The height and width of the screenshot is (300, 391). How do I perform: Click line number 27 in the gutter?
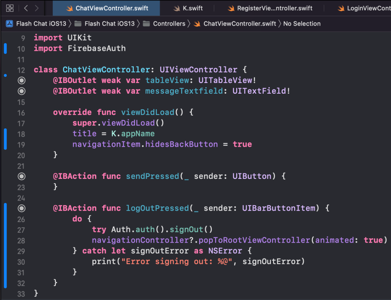tap(21, 230)
